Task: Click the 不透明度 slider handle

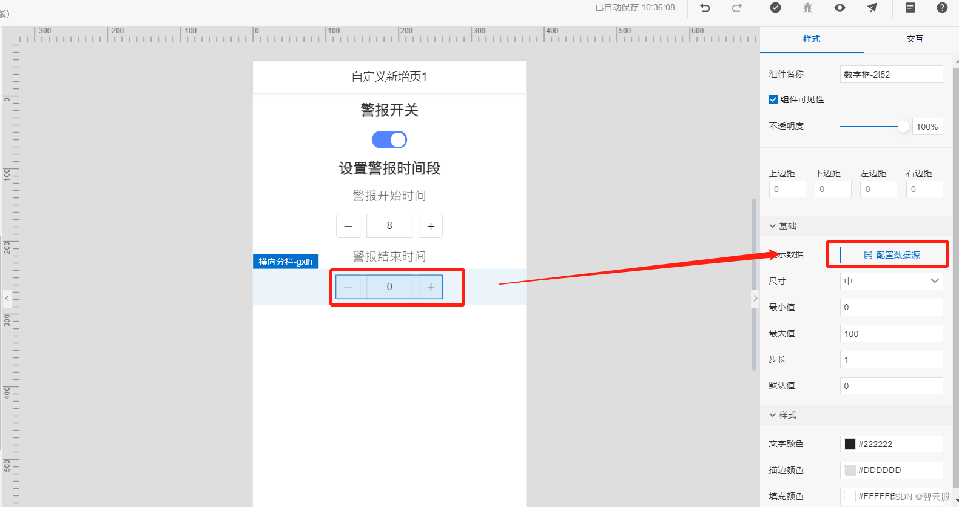Action: [903, 127]
